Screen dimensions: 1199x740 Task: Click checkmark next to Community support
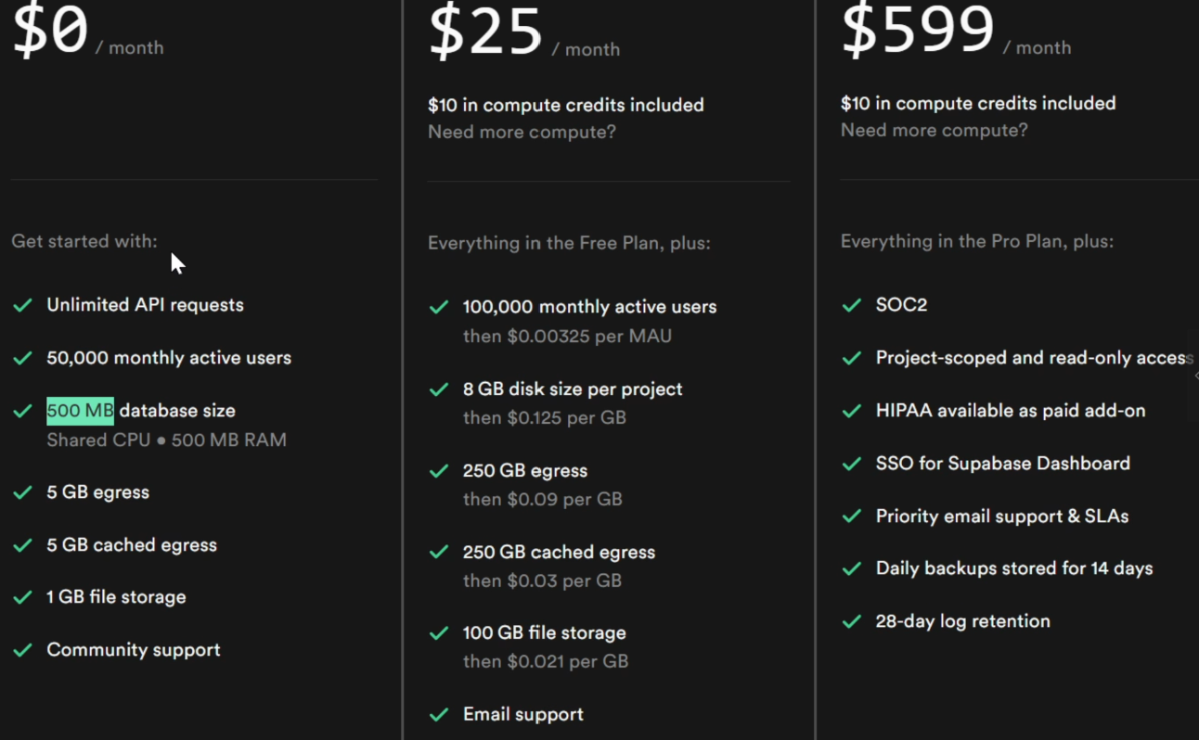pyautogui.click(x=23, y=650)
